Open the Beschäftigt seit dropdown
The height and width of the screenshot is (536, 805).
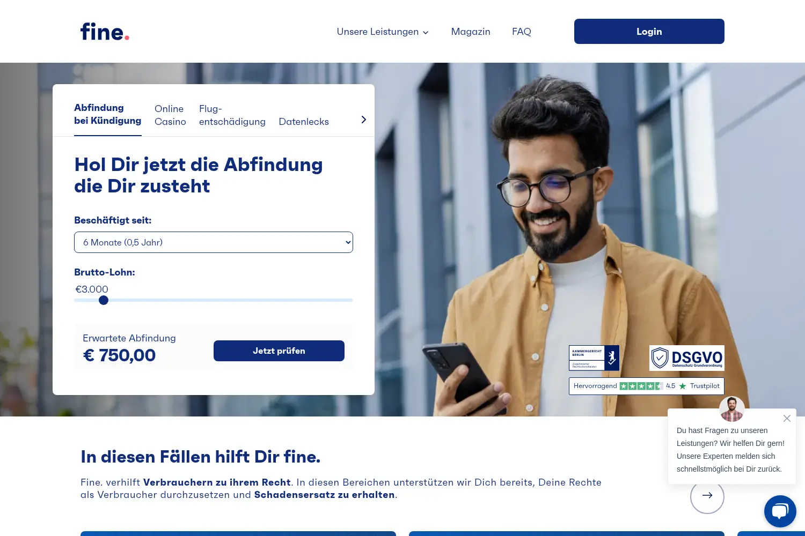pyautogui.click(x=214, y=242)
